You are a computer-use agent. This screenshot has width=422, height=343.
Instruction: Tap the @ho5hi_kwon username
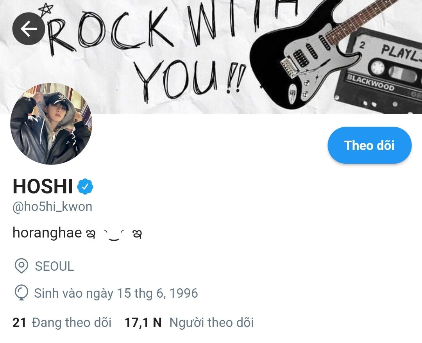(x=52, y=207)
